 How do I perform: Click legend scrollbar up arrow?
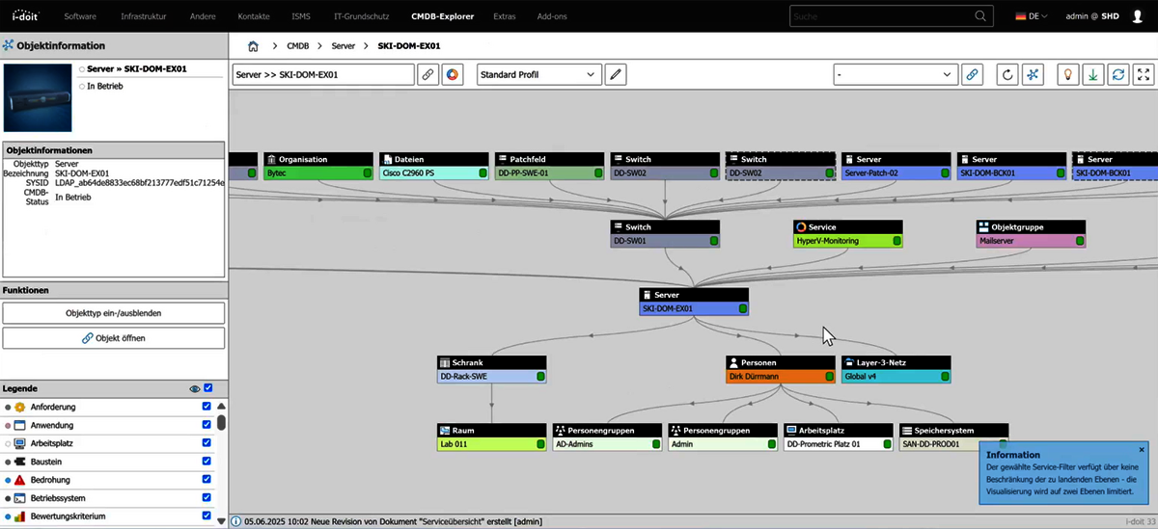click(x=221, y=407)
